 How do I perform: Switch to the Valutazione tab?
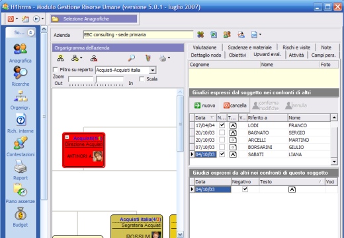point(204,47)
